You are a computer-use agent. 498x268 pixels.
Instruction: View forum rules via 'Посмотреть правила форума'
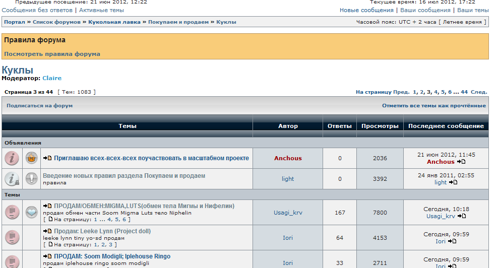52,54
